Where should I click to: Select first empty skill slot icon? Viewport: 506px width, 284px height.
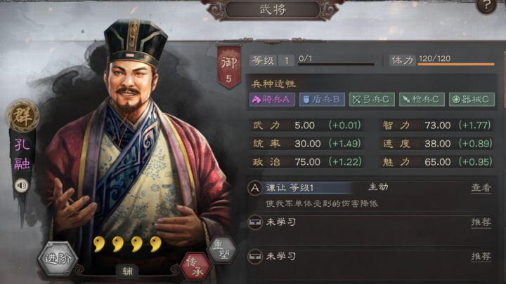tap(255, 222)
